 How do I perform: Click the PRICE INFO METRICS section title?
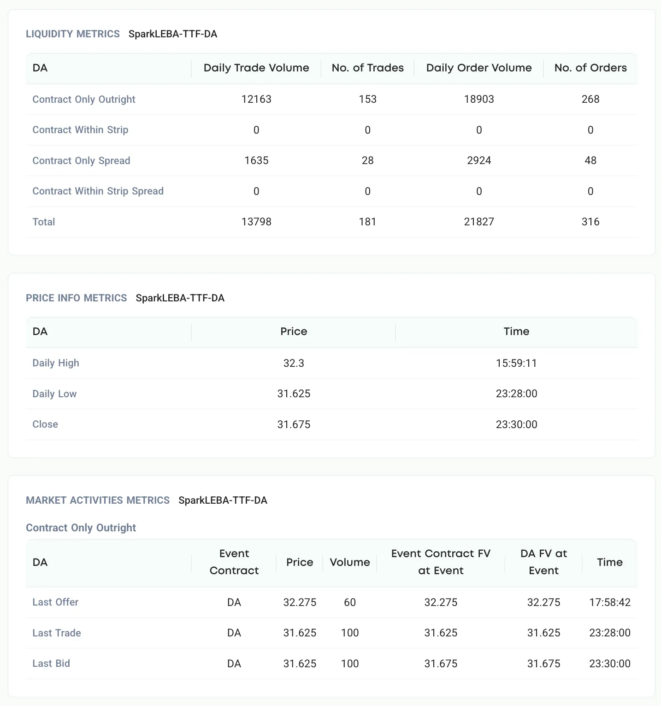pos(77,298)
